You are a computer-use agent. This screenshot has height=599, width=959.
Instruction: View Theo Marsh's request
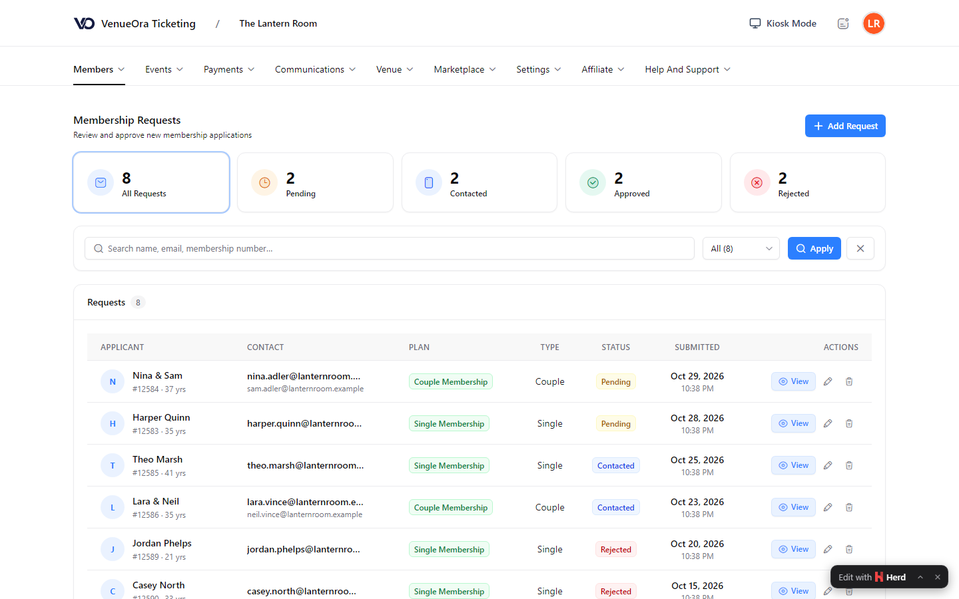[x=793, y=465]
